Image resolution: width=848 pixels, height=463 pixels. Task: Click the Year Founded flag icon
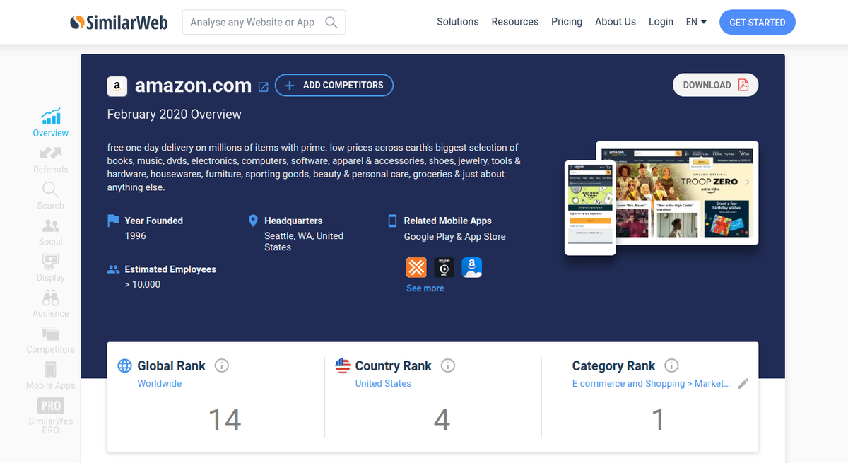(113, 221)
